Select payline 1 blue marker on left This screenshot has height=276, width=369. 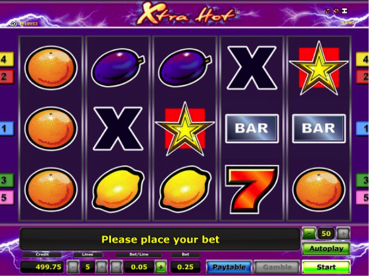[6, 128]
